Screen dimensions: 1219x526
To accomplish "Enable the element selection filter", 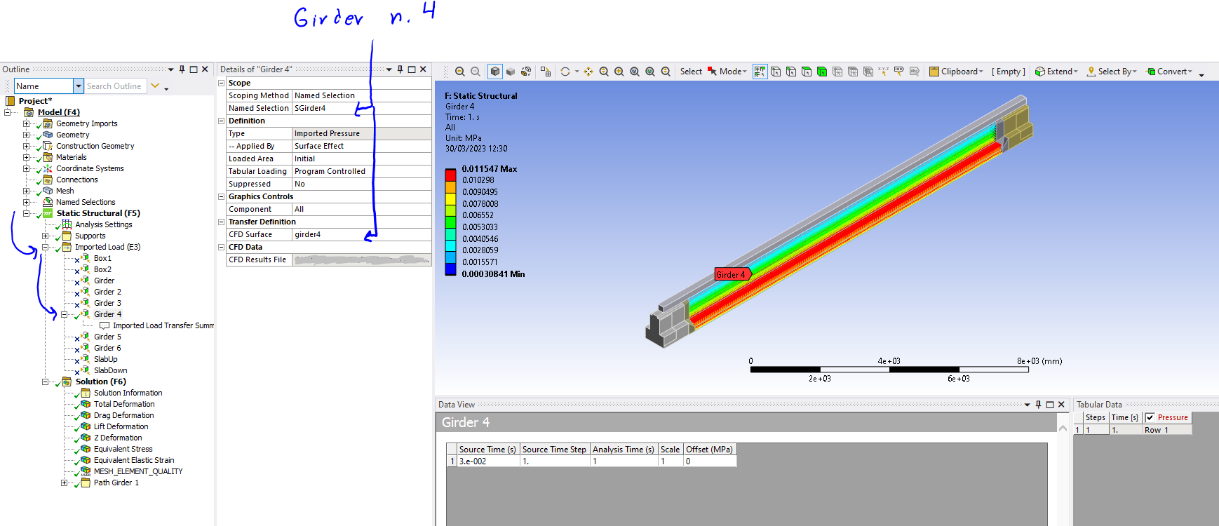I will pos(868,72).
